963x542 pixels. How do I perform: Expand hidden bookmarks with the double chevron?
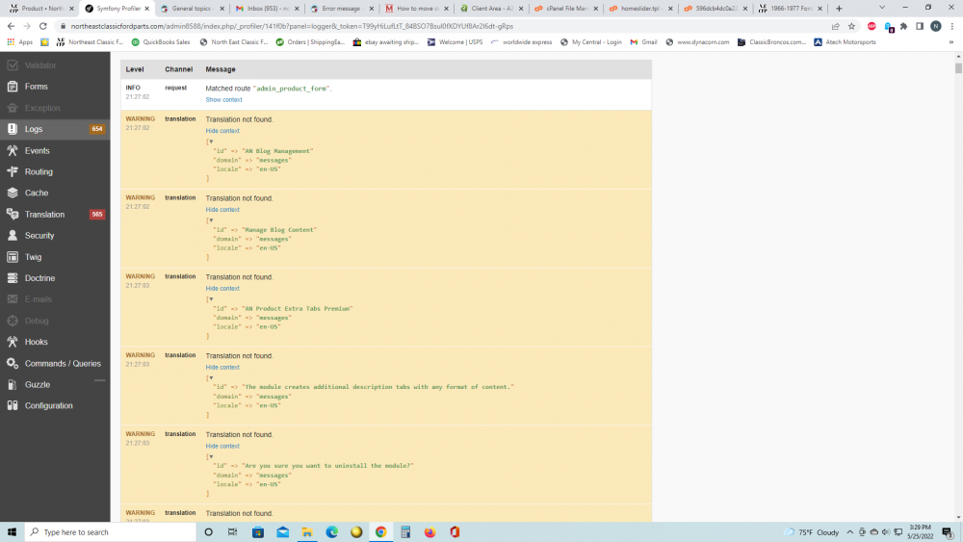point(951,42)
